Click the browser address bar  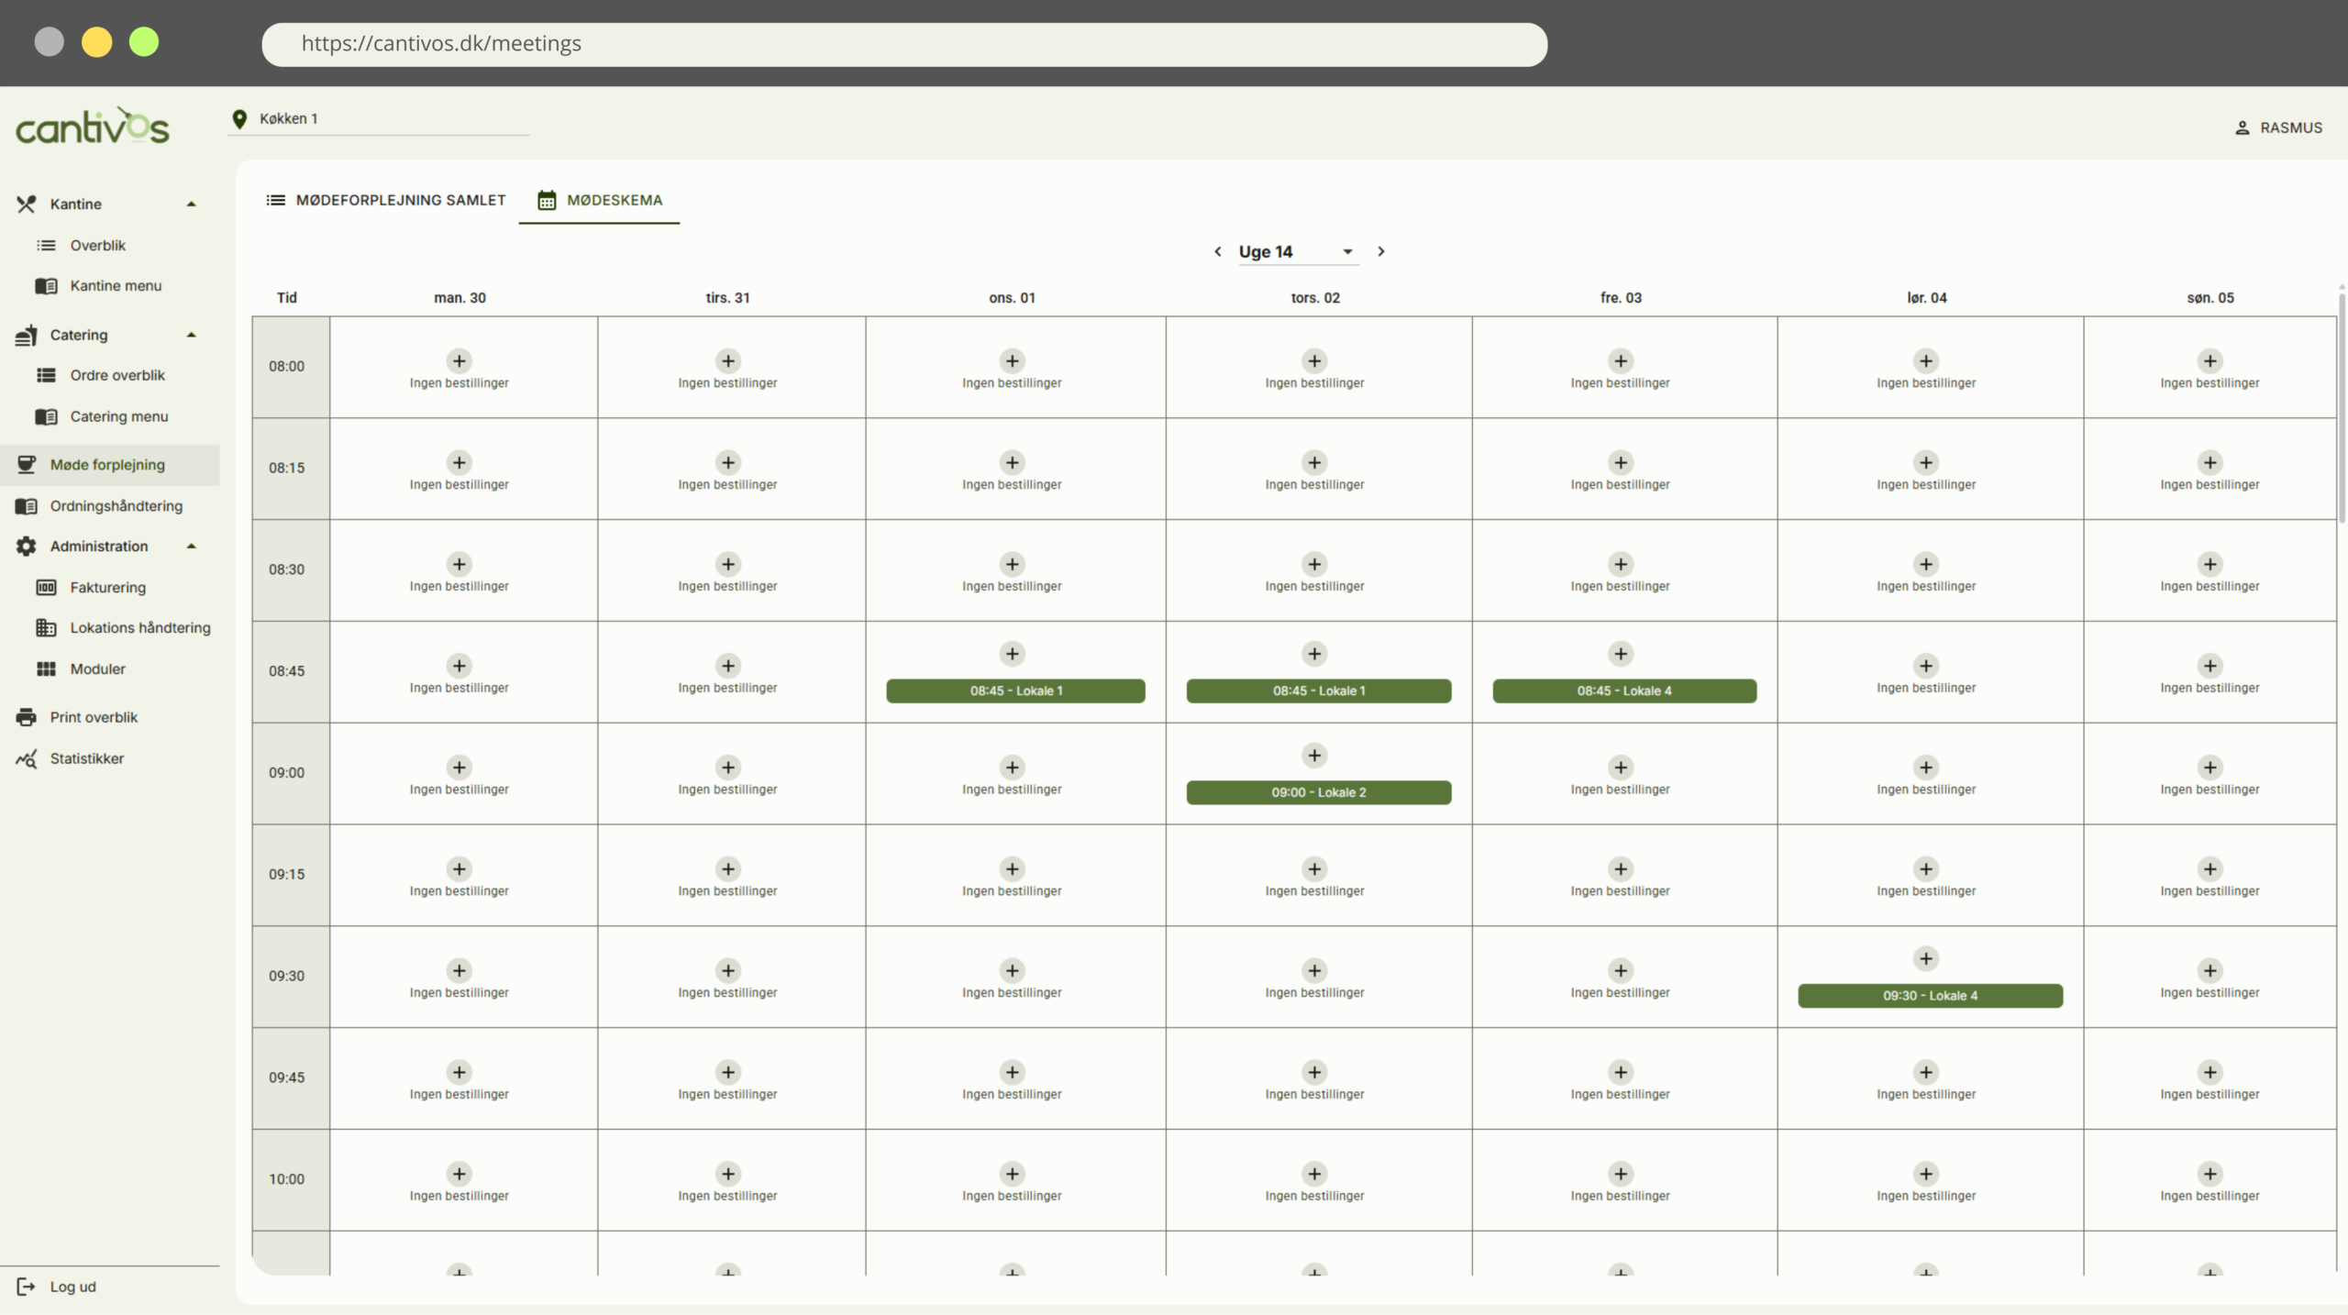point(904,44)
